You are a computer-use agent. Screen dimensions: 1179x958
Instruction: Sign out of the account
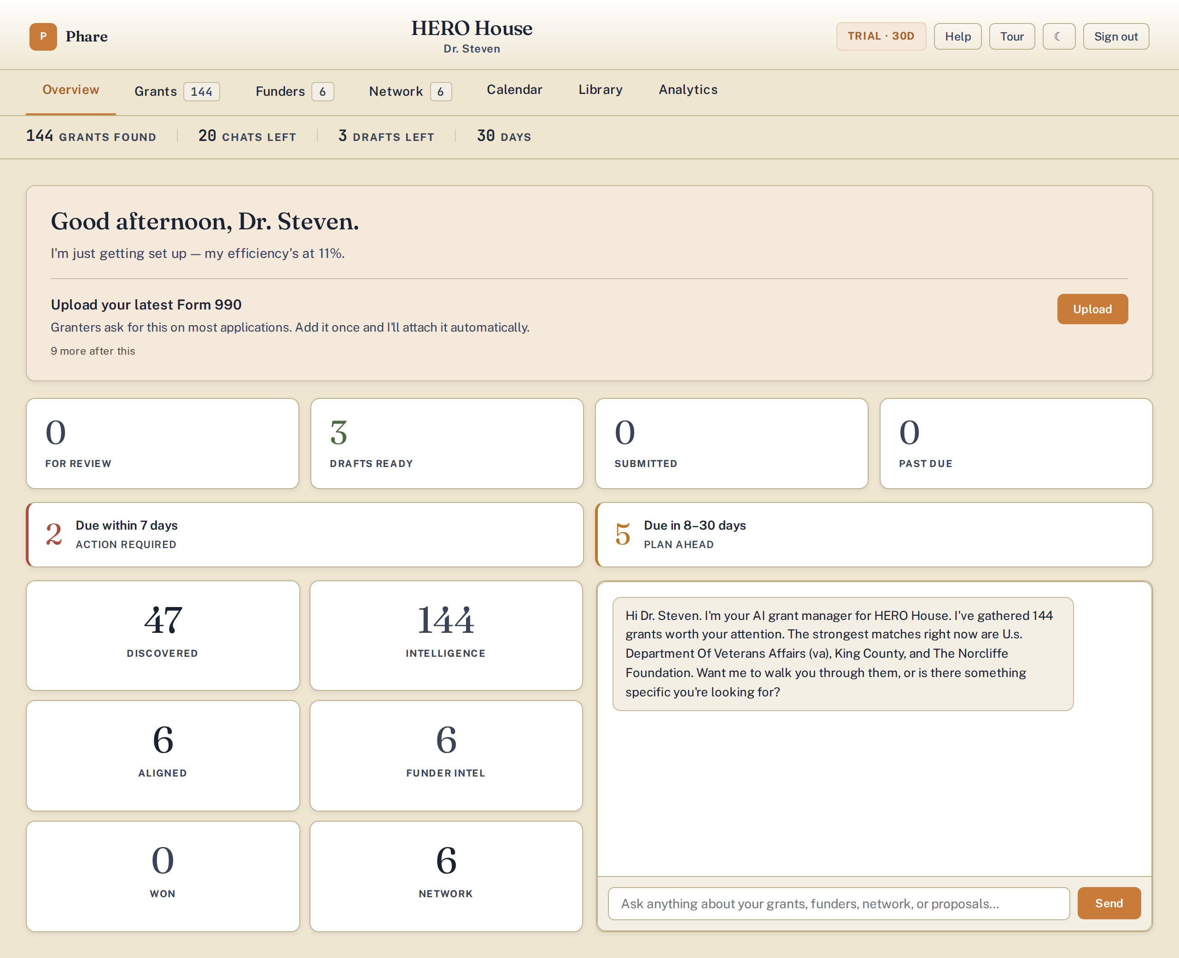pos(1115,36)
